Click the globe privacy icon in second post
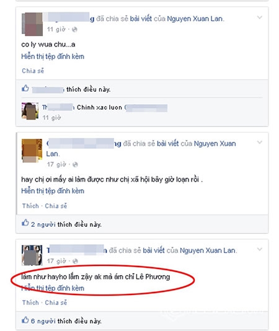Screen dimensions: 279x331 click(75, 165)
